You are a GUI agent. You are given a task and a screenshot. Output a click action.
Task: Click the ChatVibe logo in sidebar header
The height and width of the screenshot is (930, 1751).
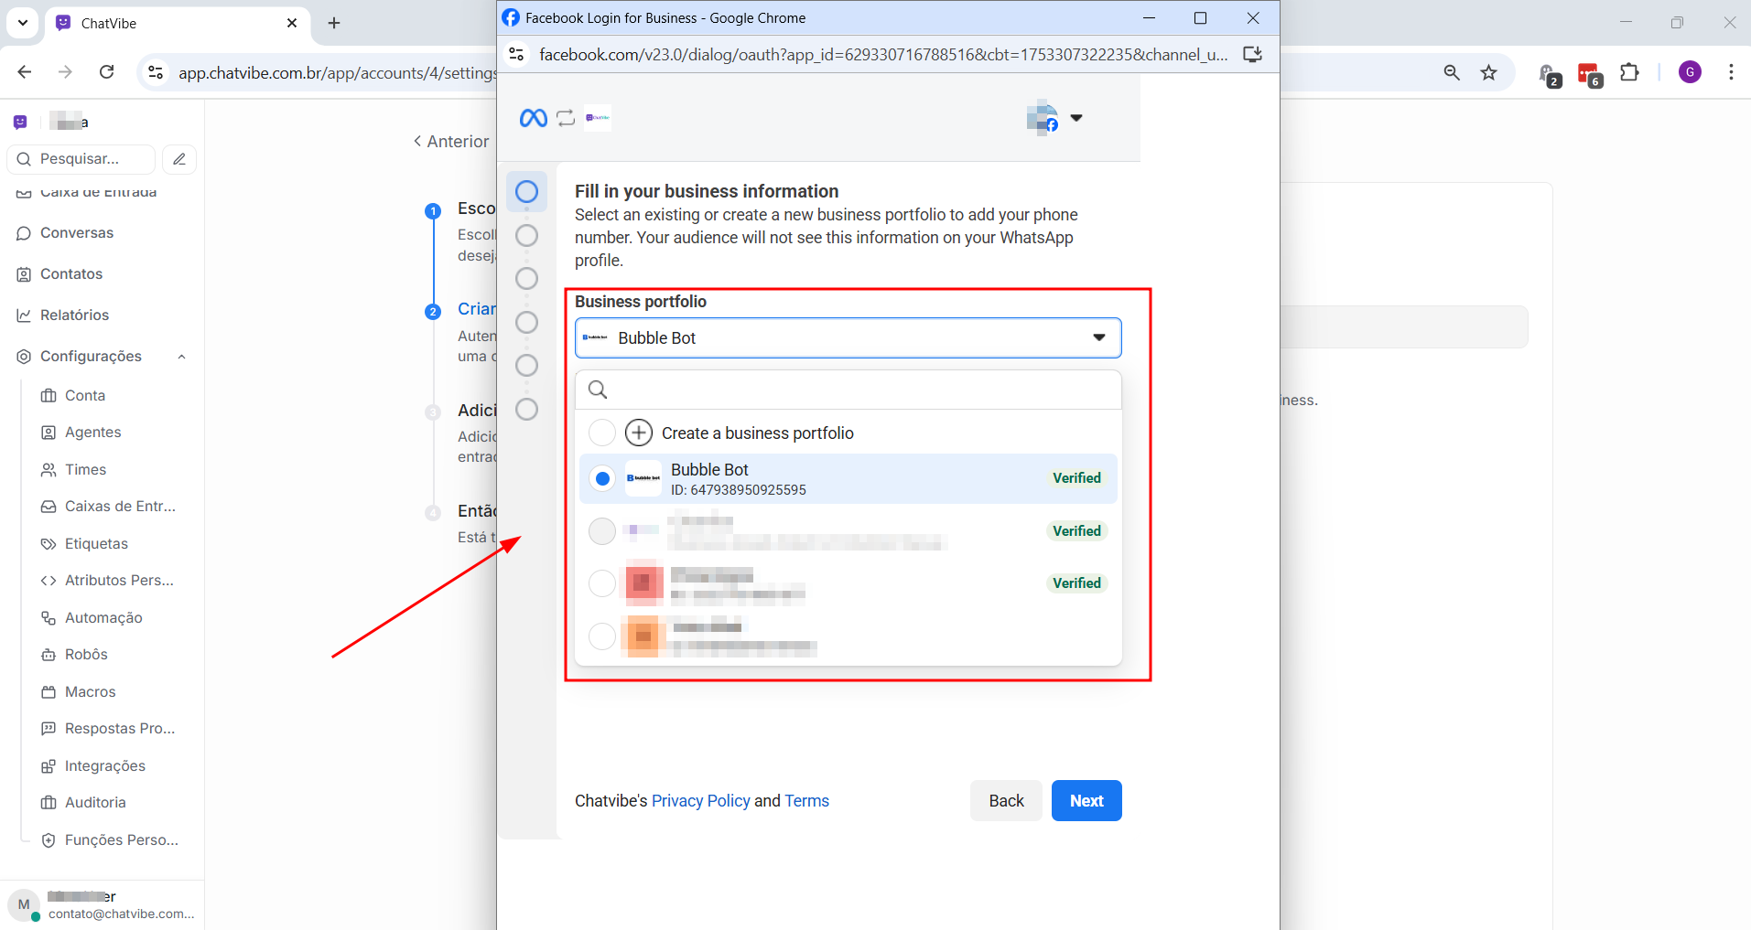(x=21, y=123)
